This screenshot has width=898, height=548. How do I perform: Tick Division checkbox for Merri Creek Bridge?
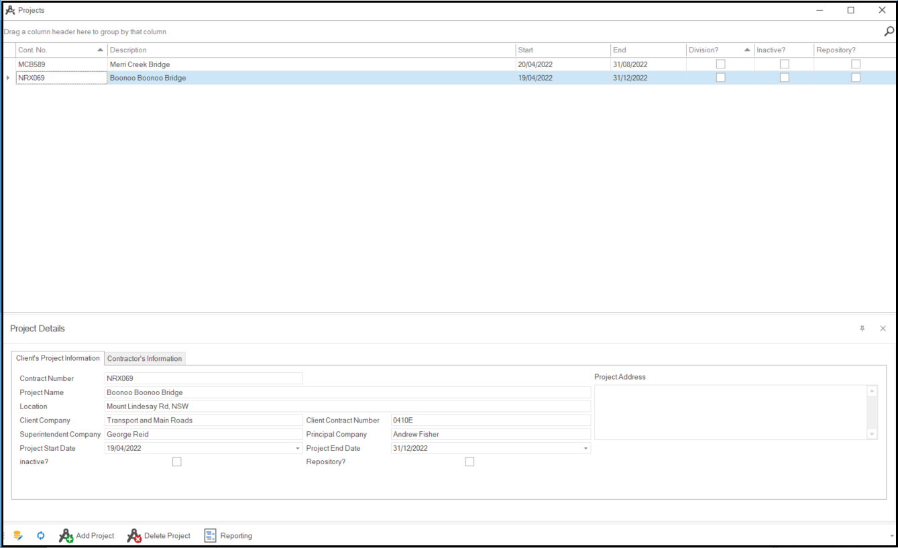(x=720, y=64)
